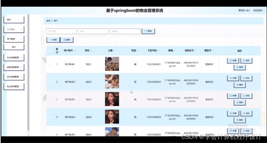Focus the 楼栋号 search input
Image resolution: width=267 pixels, height=143 pixels.
(x=125, y=31)
